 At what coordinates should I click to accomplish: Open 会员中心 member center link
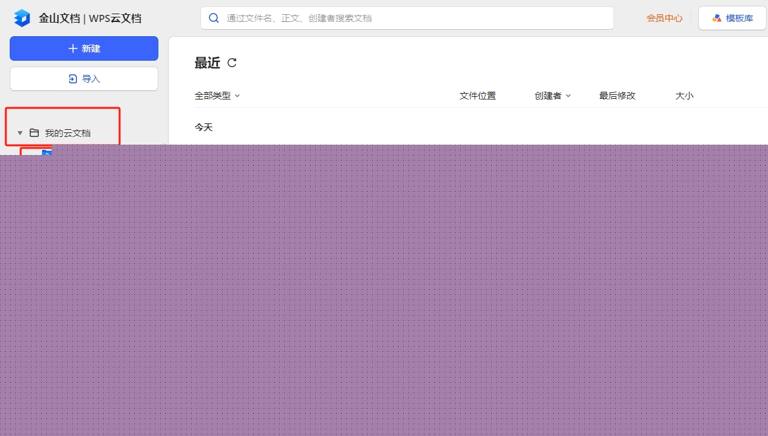click(x=664, y=18)
